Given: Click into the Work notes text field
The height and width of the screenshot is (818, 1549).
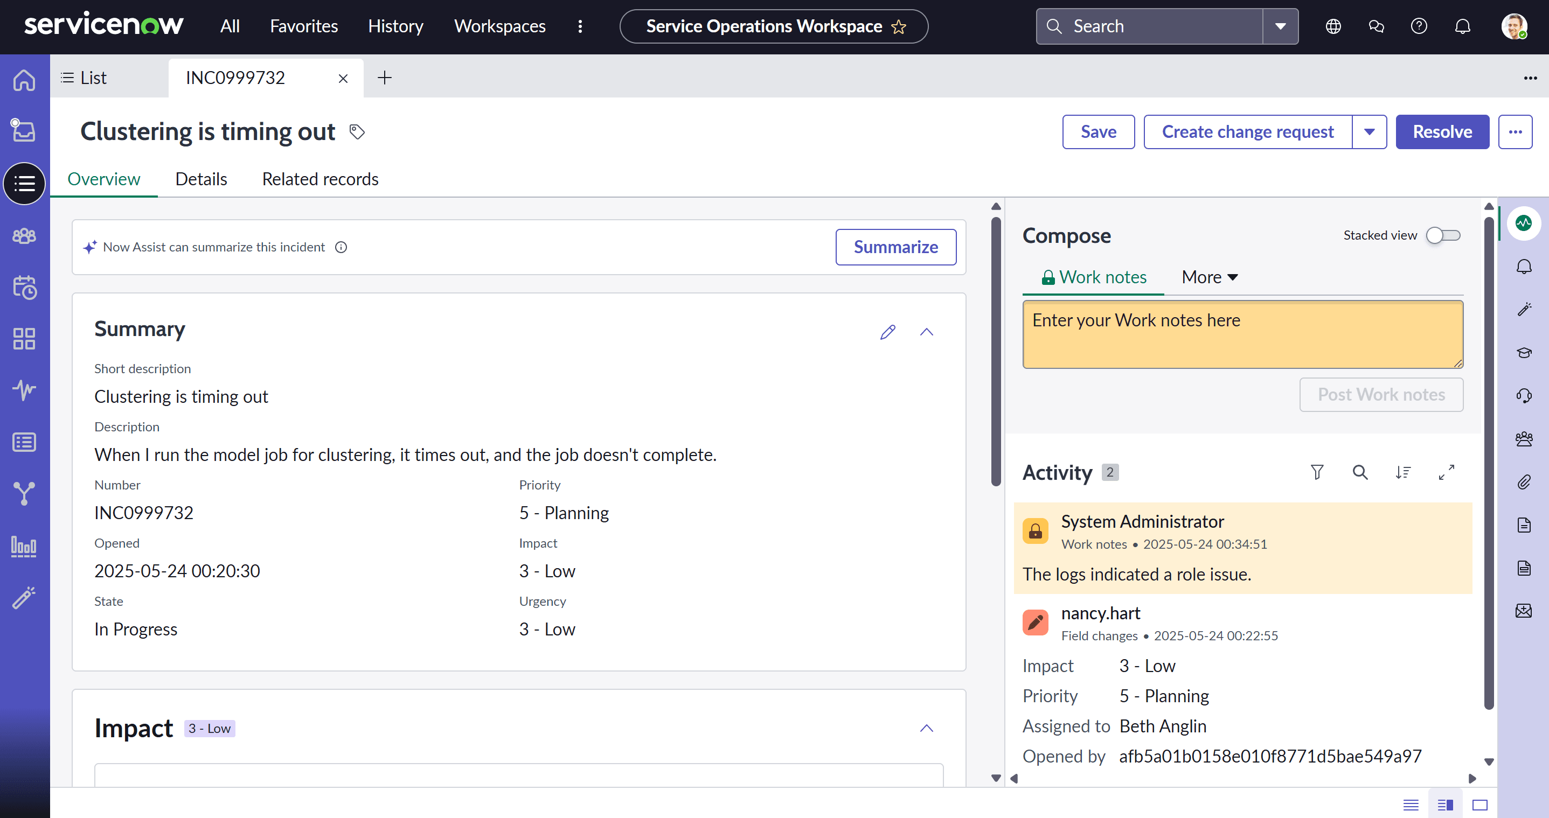Looking at the screenshot, I should [x=1242, y=334].
